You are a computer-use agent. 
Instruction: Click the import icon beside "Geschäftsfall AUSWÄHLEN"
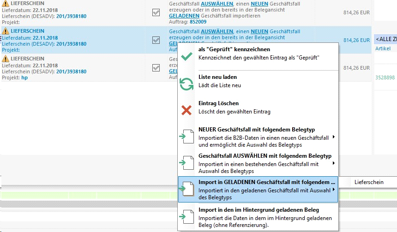186,163
